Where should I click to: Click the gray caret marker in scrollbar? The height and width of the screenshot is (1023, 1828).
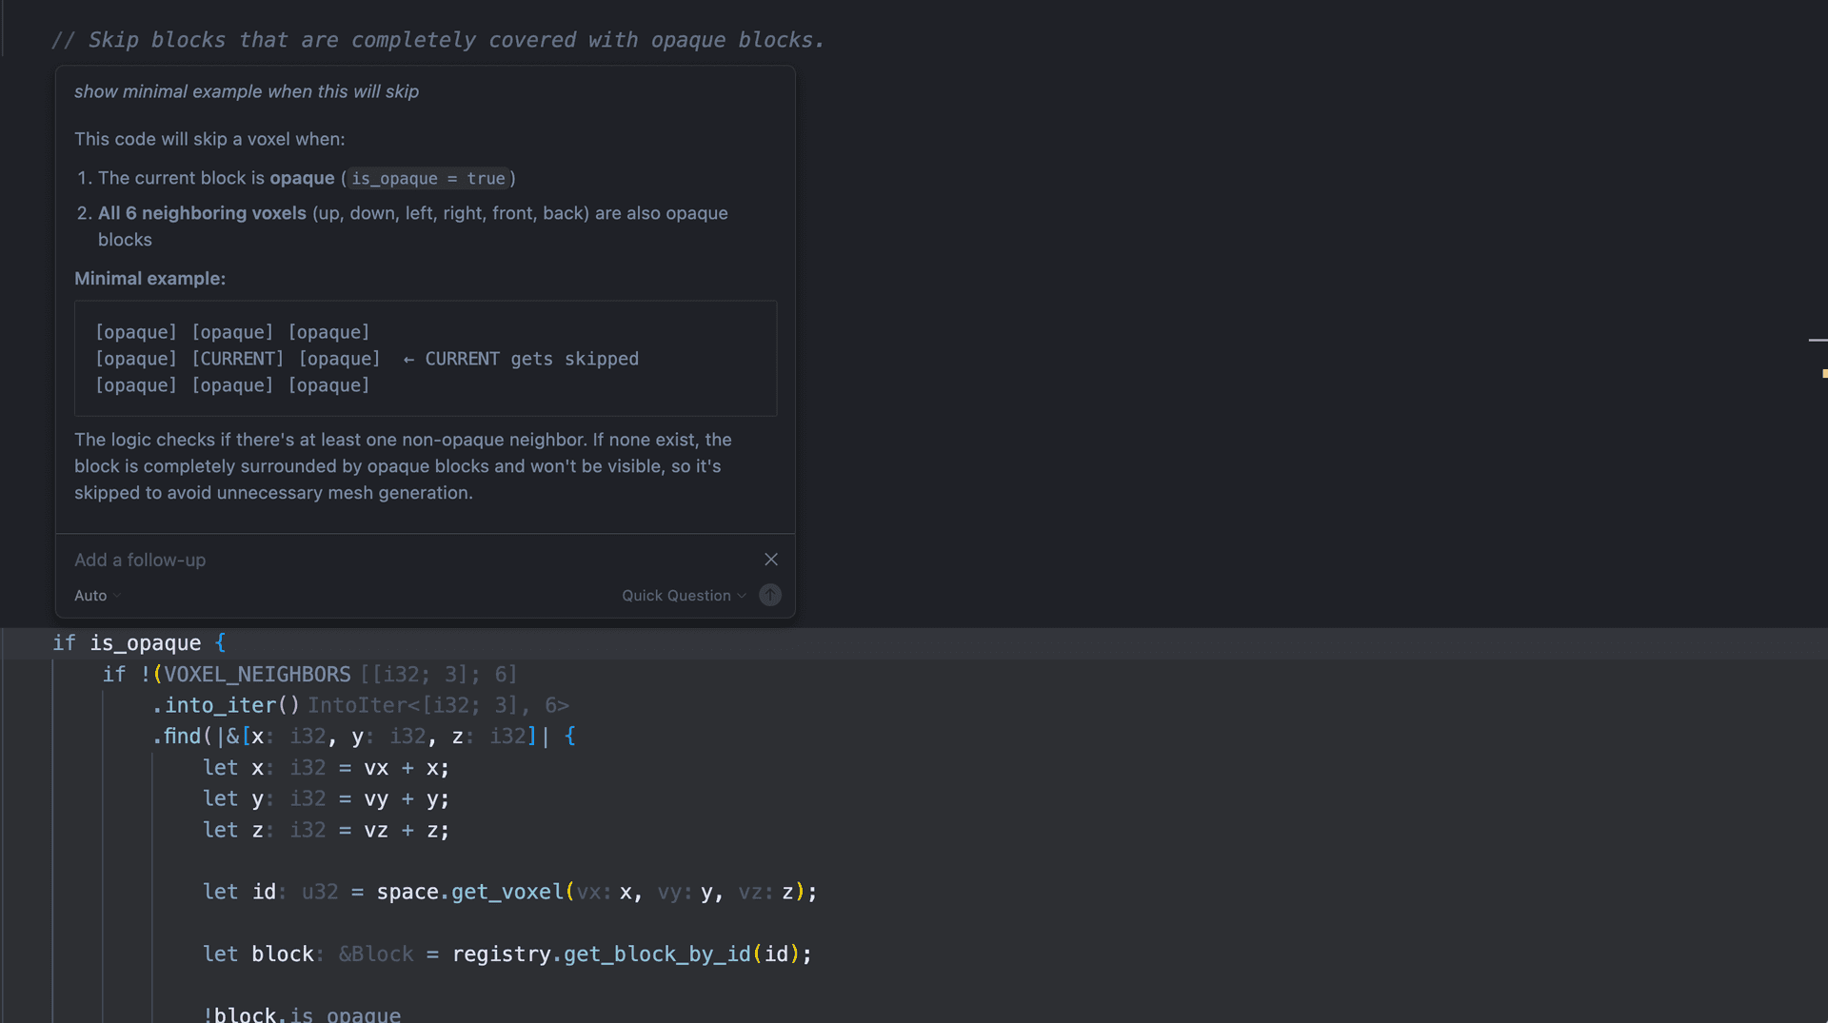(x=1818, y=340)
